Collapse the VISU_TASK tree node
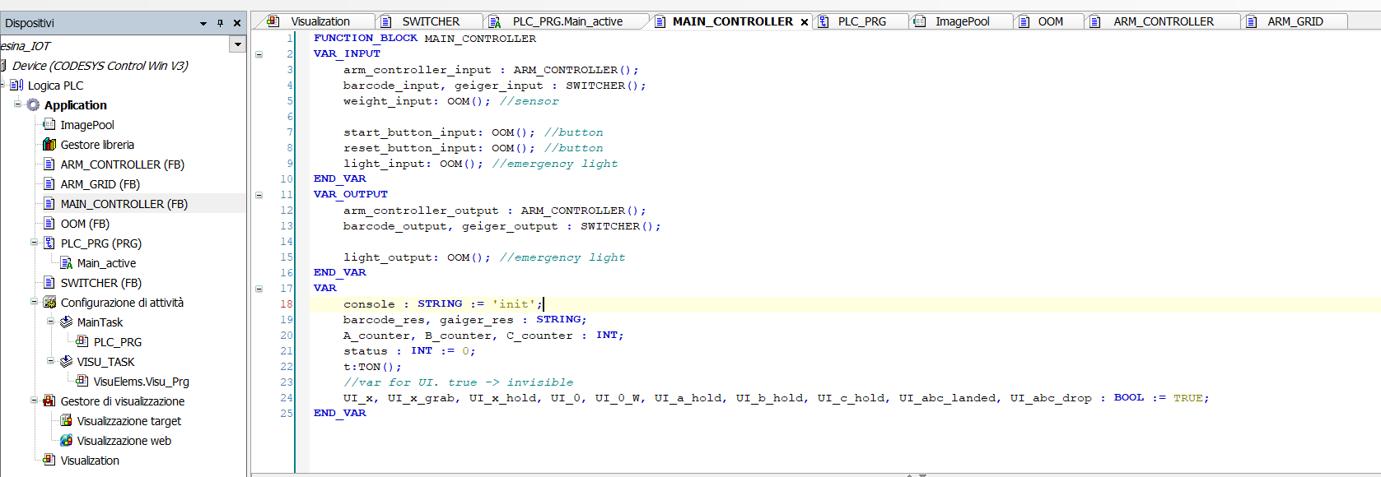Screen dimensions: 1381x477 coord(50,360)
